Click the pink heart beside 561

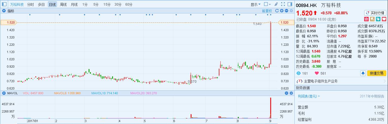tap(317, 73)
